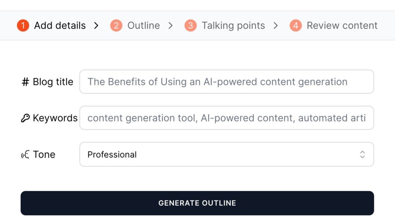Jump to the Review content step

tap(342, 26)
